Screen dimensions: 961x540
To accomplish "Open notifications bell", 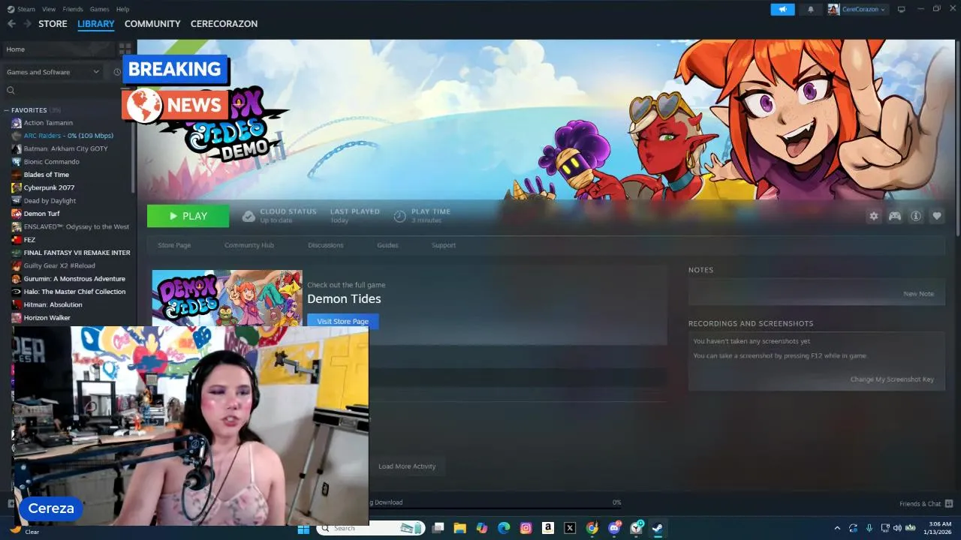I will [811, 9].
